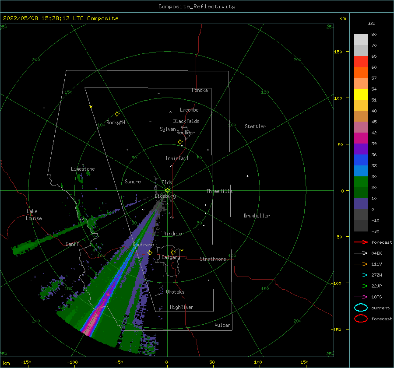Click the 'RedDeer' city label
The height and width of the screenshot is (368, 394).
click(186, 133)
